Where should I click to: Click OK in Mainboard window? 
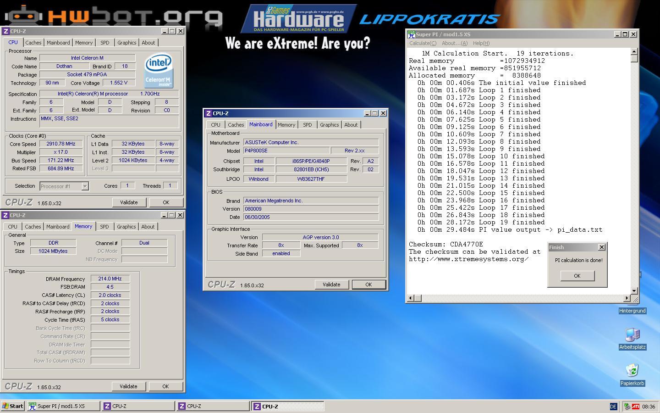[x=368, y=285]
